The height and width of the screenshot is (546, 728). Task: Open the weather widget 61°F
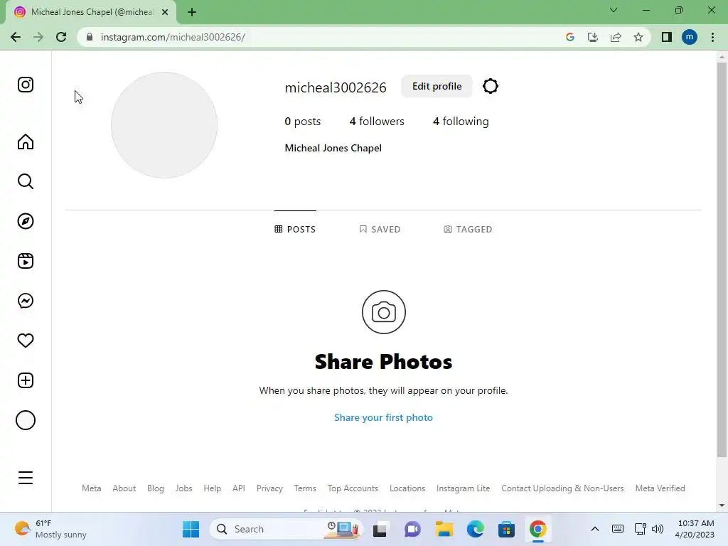click(50, 529)
